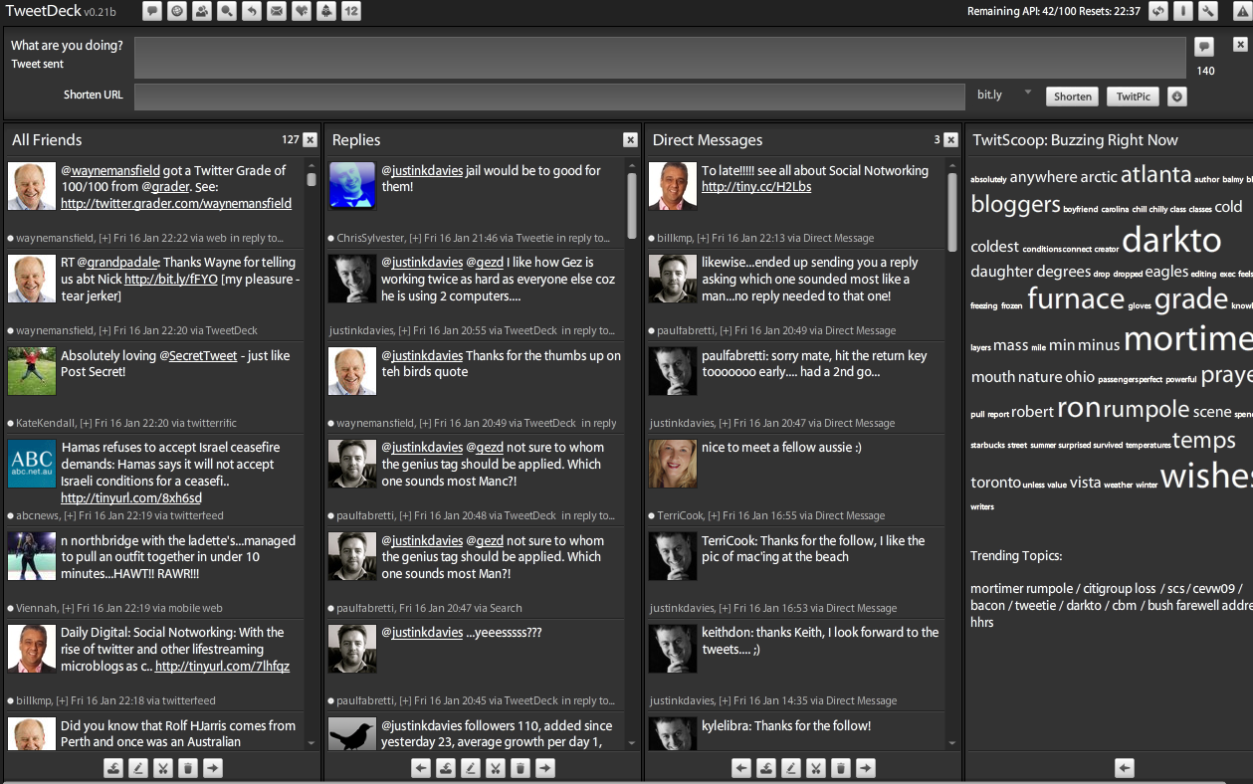This screenshot has width=1253, height=784.
Task: Open the Groups people icon in toolbar
Action: pos(202,12)
